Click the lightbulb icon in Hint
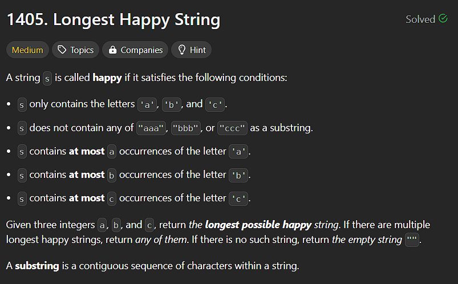Screen dimensions: 458x284 182,50
